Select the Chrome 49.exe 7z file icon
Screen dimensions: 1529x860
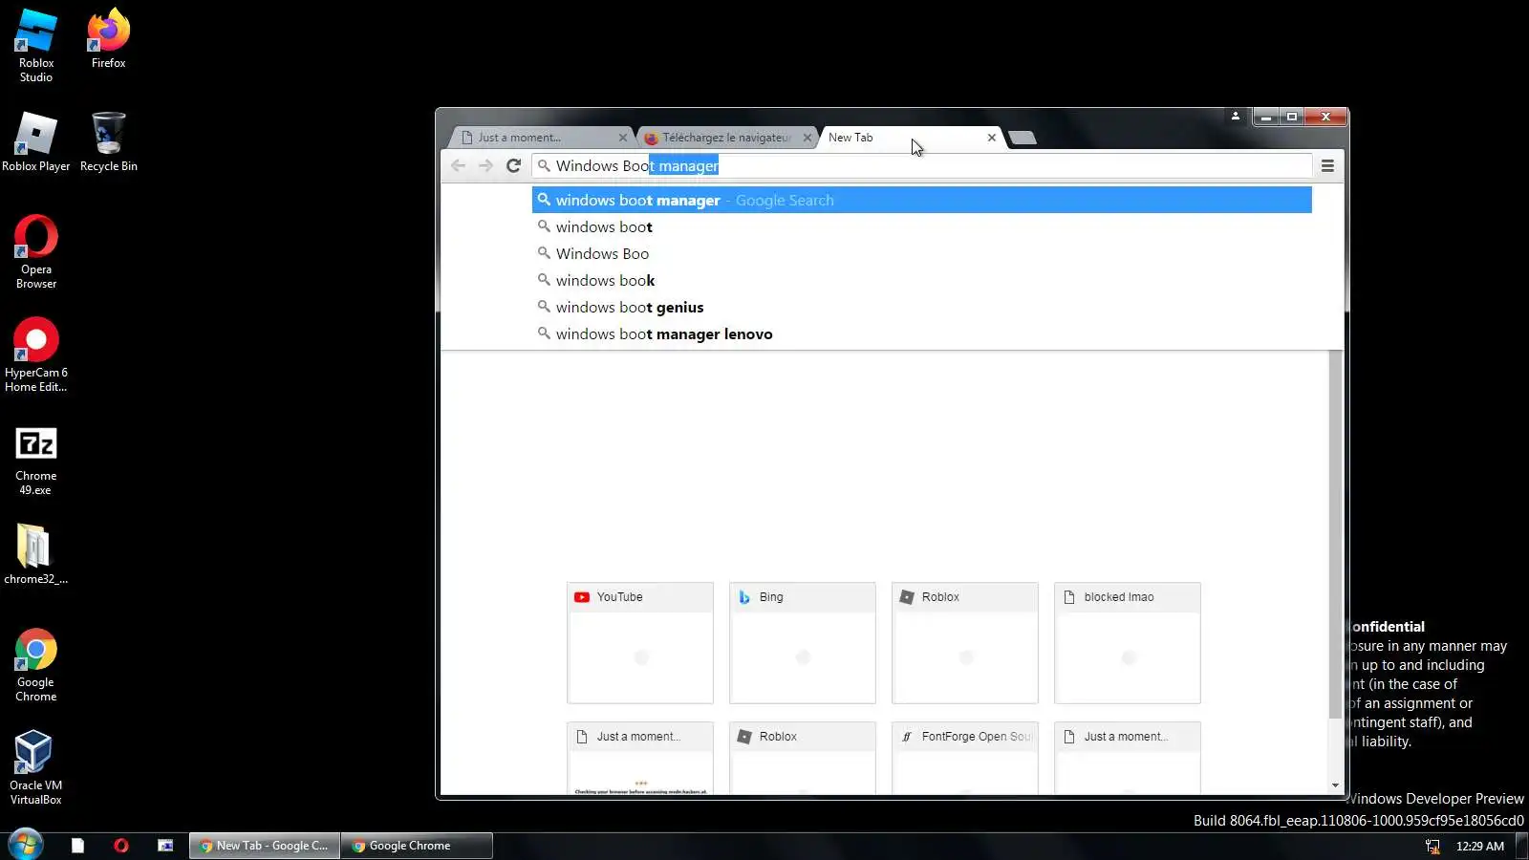[x=35, y=459]
